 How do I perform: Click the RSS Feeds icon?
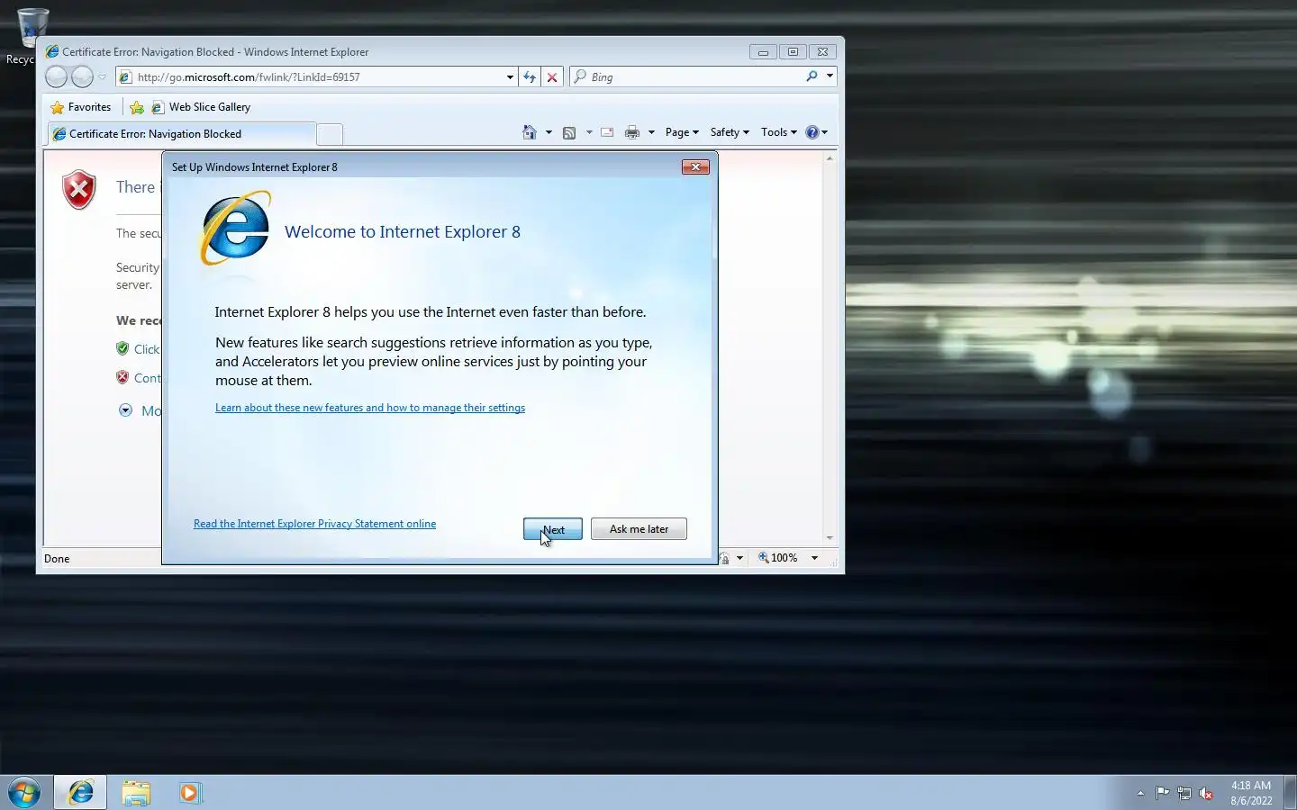(x=569, y=132)
